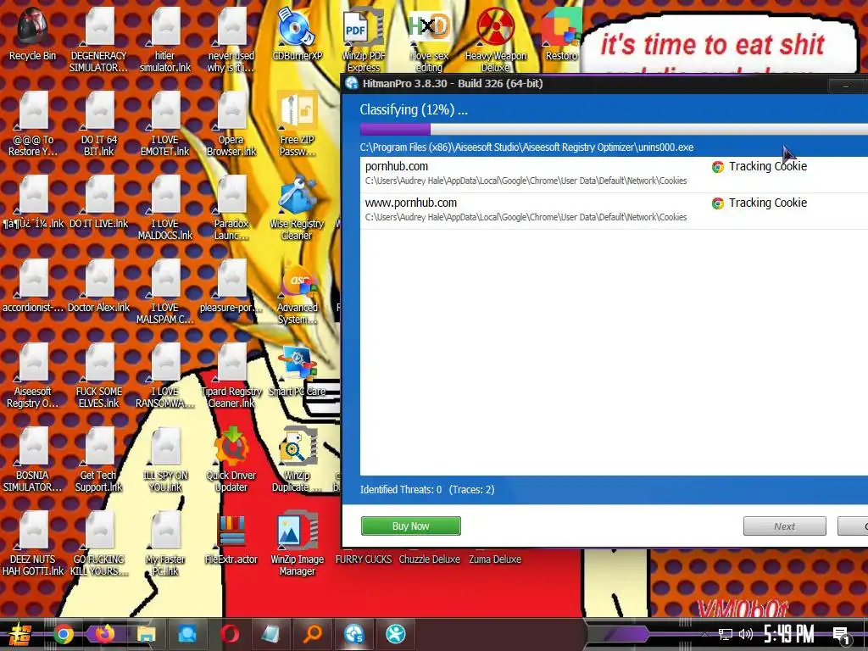Open Opera browser from taskbar

click(x=230, y=634)
